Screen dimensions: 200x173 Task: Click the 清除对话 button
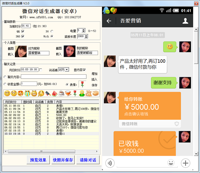[88, 160]
